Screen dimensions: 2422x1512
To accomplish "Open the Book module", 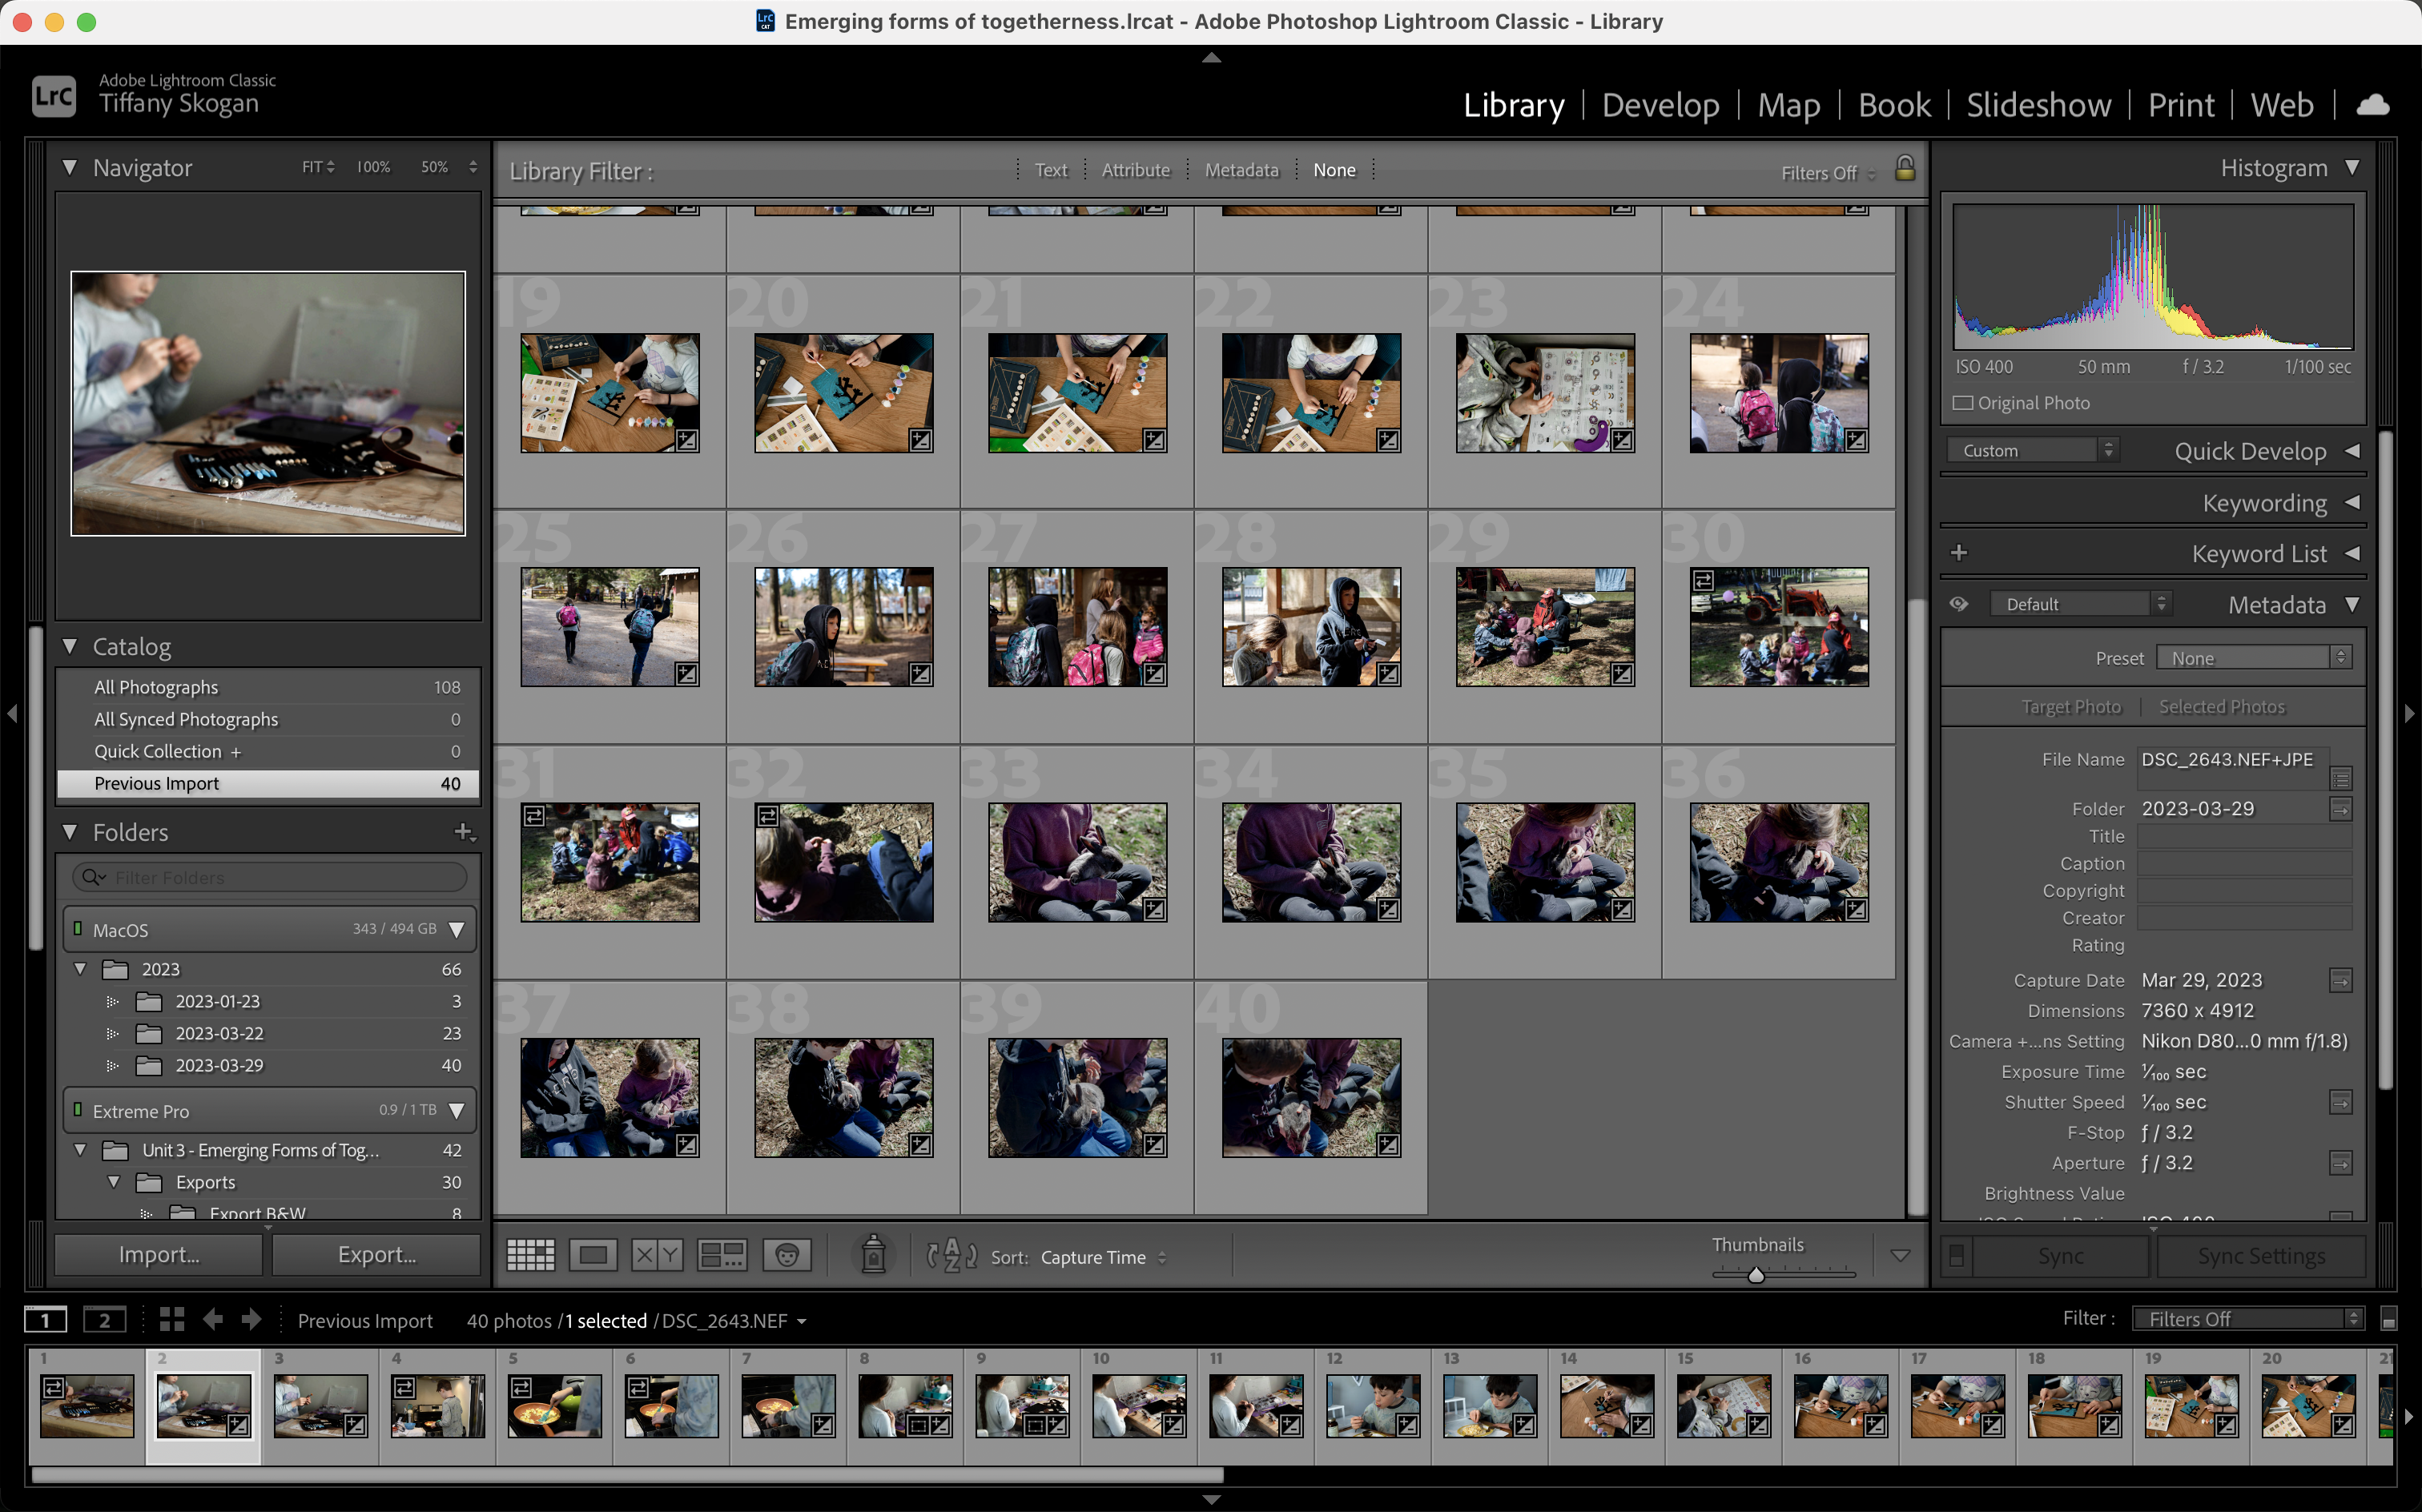I will 1893,105.
